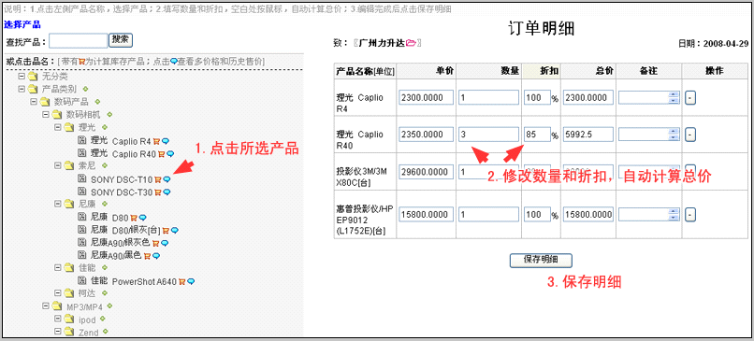Click the price bubble icon for SONY DSC-T30
This screenshot has width=754, height=341.
pos(167,192)
